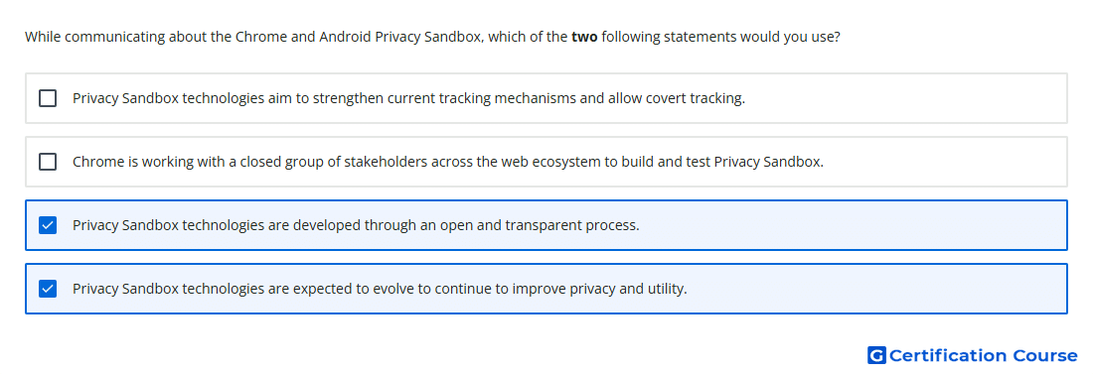Image resolution: width=1093 pixels, height=374 pixels.
Task: Check the 'strengthen current tracking mechanisms' checkbox
Action: click(x=48, y=98)
